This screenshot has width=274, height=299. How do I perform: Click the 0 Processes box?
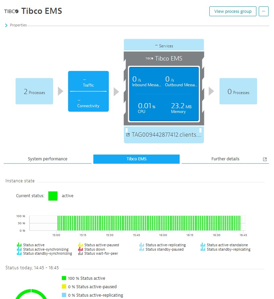click(238, 91)
